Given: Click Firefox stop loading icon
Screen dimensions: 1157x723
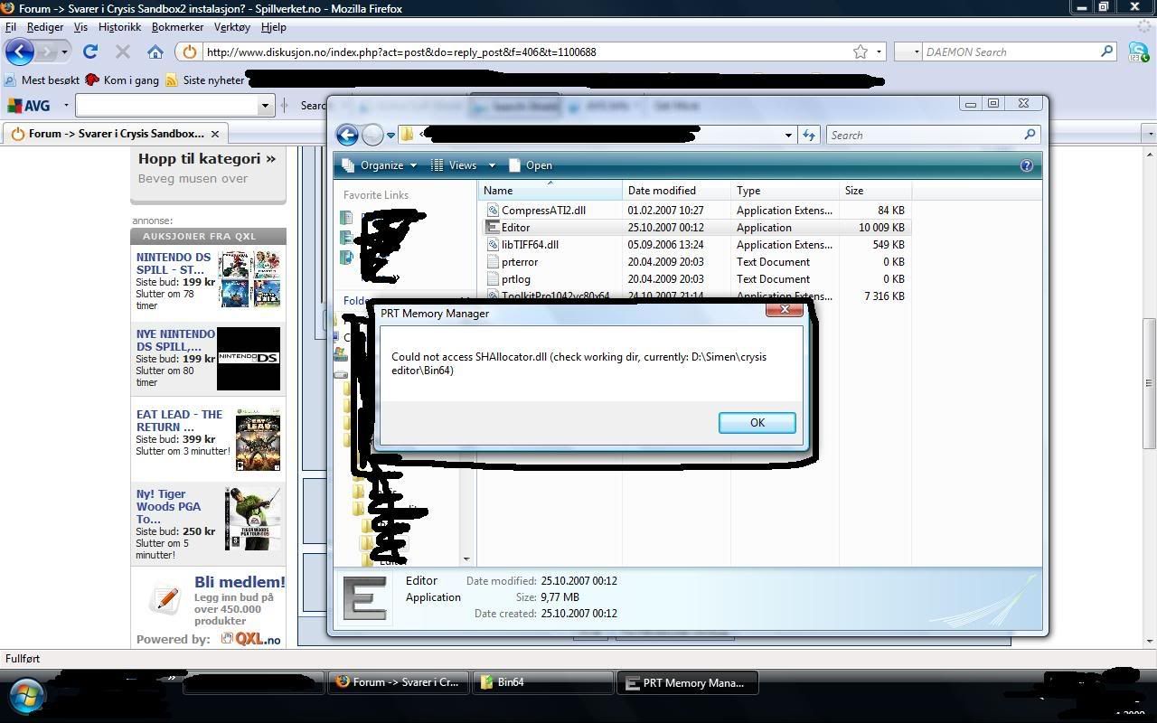Looking at the screenshot, I should [x=123, y=52].
